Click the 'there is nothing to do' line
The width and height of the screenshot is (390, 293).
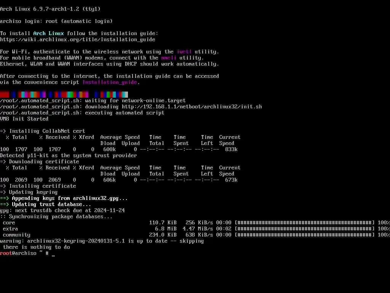coord(36,247)
